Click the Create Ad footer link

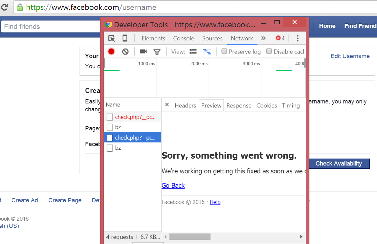[25, 200]
